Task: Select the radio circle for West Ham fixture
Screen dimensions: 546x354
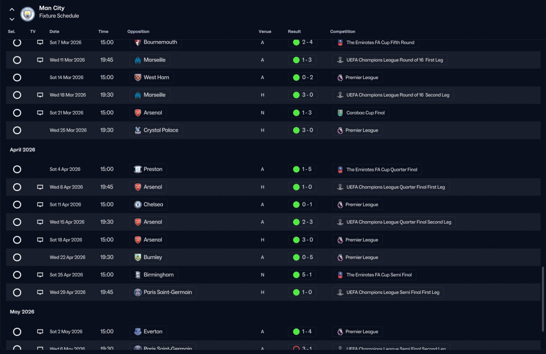Action: 17,77
